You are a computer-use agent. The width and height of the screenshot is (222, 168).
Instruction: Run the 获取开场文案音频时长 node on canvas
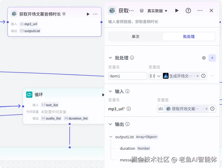pos(88,14)
